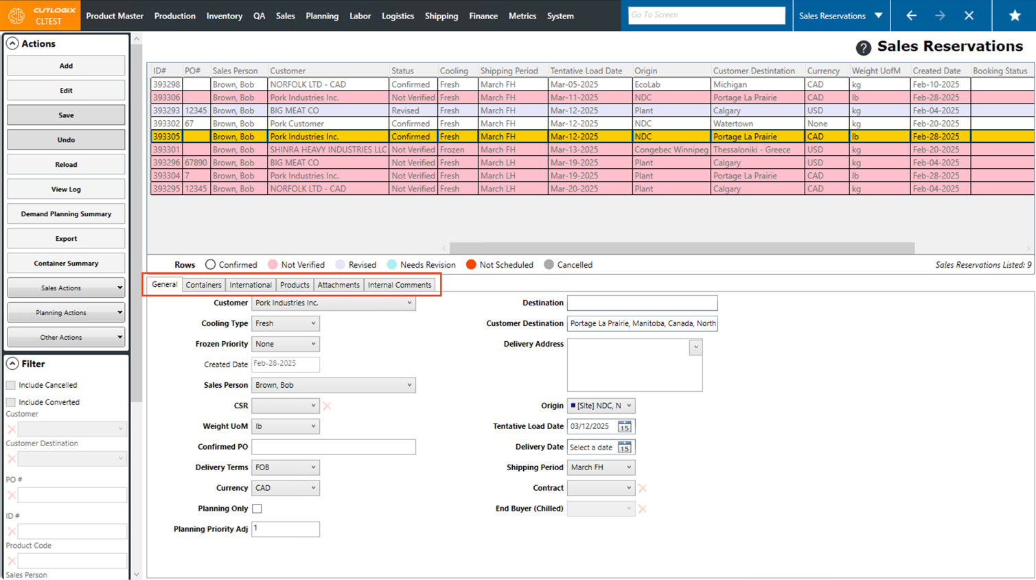1036x580 pixels.
Task: Enable the Include Cancelled checkbox
Action: [x=11, y=385]
